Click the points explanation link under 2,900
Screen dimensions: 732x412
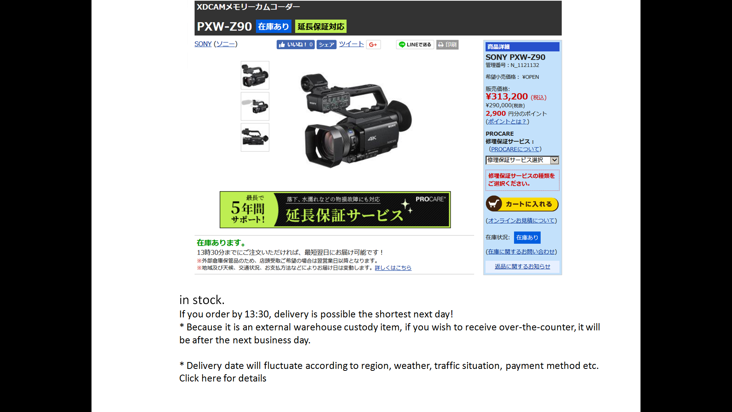tap(507, 122)
